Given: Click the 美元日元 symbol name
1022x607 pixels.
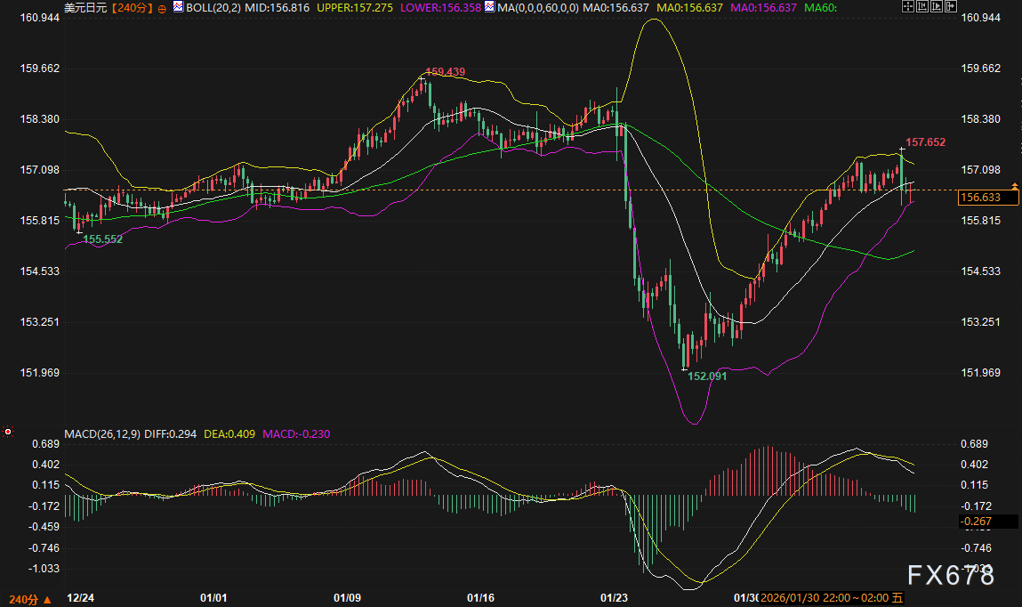Looking at the screenshot, I should click(x=85, y=7).
